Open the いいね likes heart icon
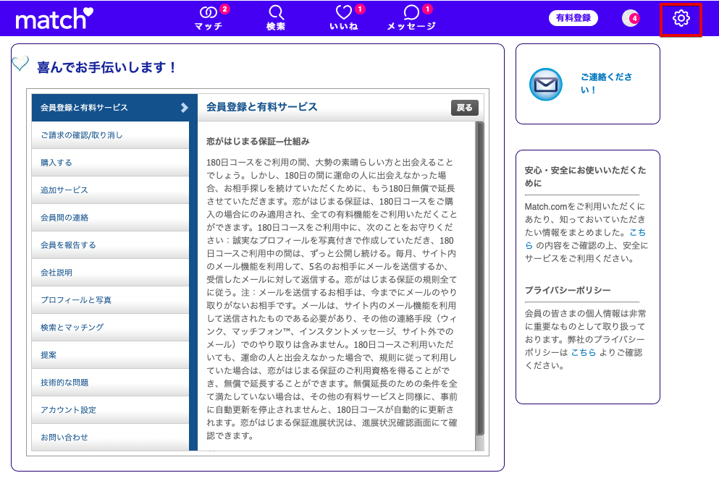 coord(345,18)
